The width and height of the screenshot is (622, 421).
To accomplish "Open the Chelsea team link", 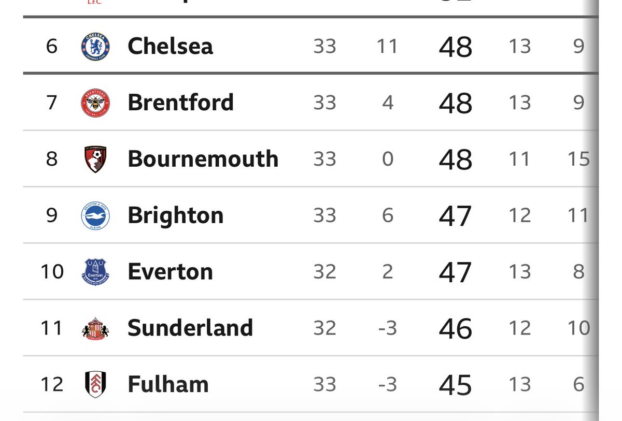I will (x=170, y=46).
